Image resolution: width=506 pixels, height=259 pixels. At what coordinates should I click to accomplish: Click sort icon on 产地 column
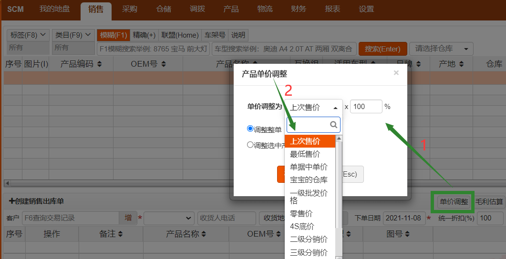[461, 64]
